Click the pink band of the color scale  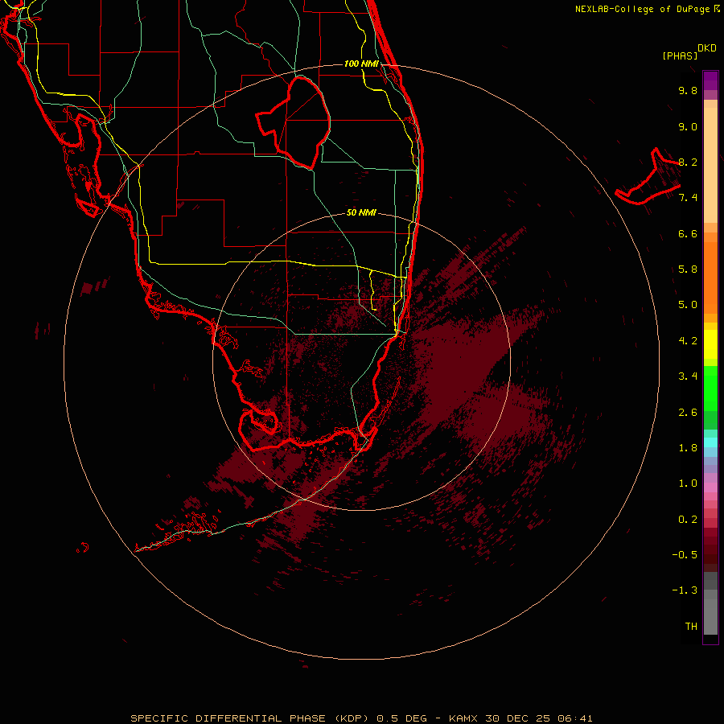(710, 487)
